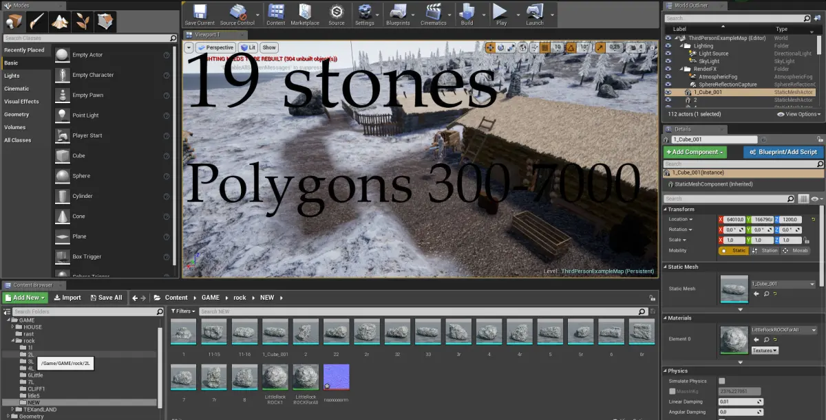Open Source Control toolbar icon
Image resolution: width=826 pixels, height=420 pixels.
click(x=237, y=14)
